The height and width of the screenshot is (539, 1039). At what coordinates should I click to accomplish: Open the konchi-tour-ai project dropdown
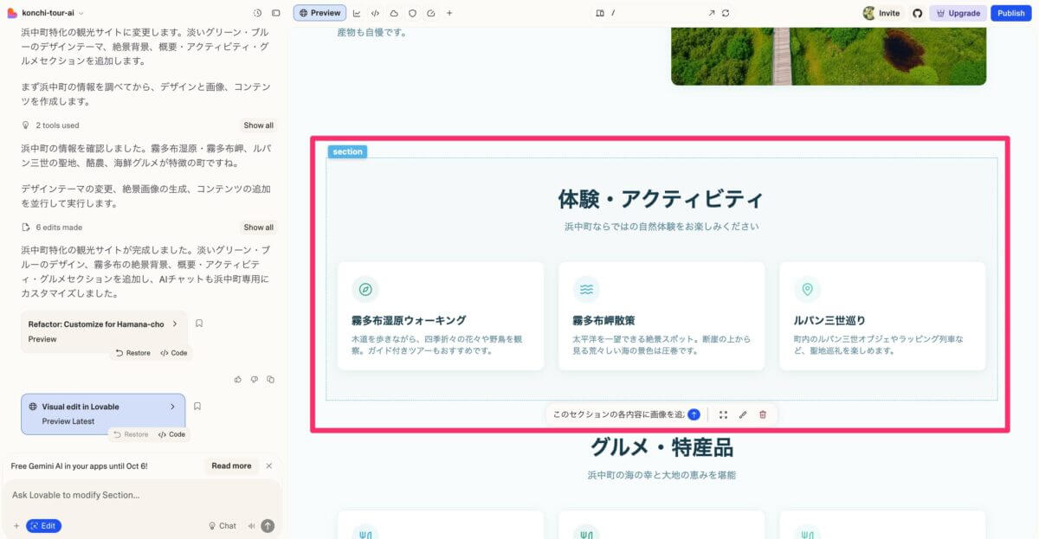(x=52, y=13)
